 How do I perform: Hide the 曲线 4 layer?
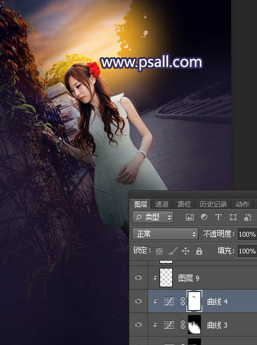(138, 301)
